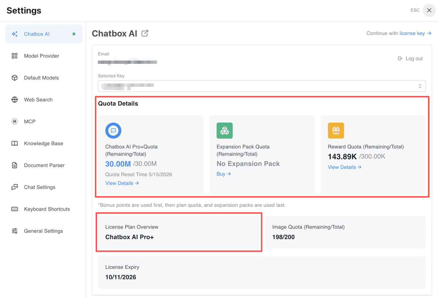438x298 pixels.
Task: Click the Chatbox AI Pro+ license plan text
Action: pyautogui.click(x=130, y=237)
